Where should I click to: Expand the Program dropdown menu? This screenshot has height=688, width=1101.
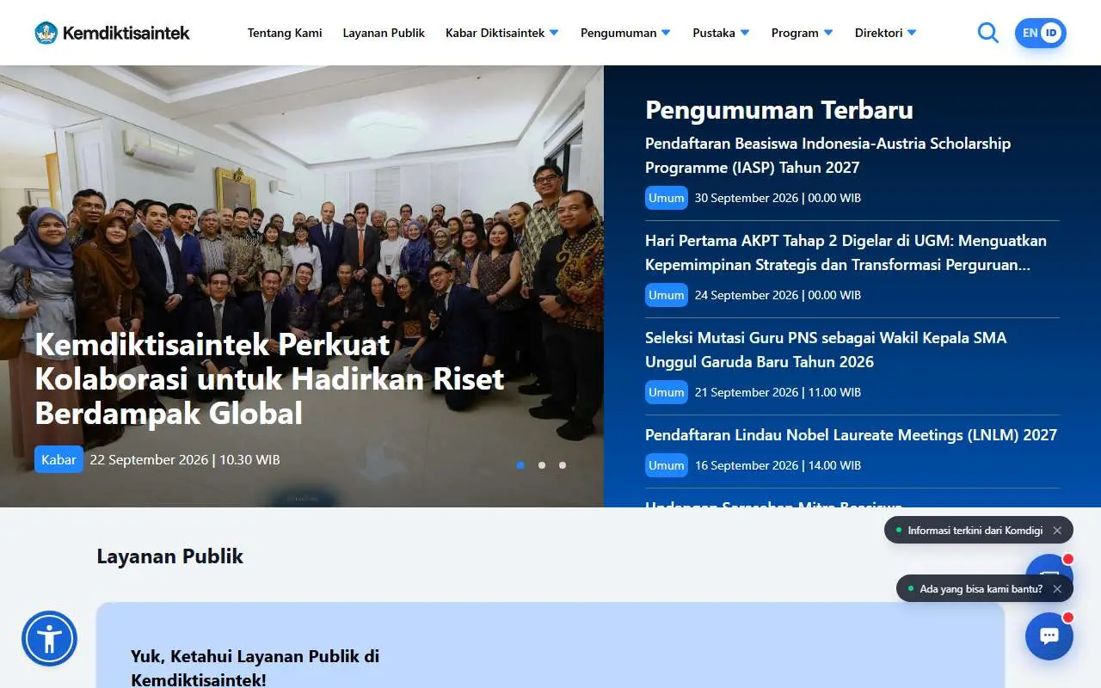coord(802,33)
